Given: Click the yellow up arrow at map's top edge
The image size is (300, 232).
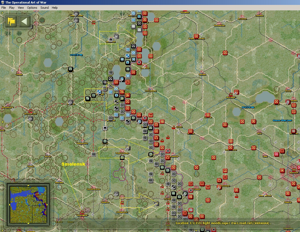Looking at the screenshot, I should 196,13.
